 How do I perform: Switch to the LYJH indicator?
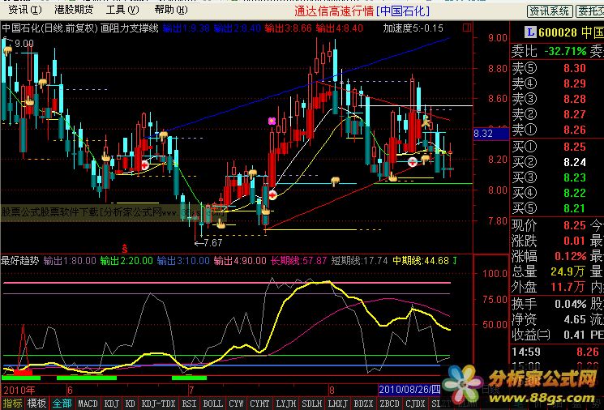(x=286, y=404)
